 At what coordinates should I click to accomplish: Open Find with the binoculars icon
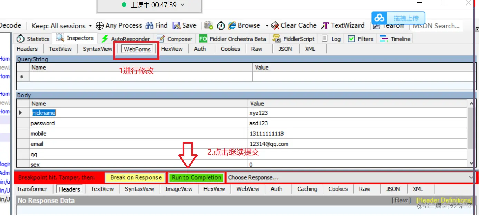(x=150, y=25)
